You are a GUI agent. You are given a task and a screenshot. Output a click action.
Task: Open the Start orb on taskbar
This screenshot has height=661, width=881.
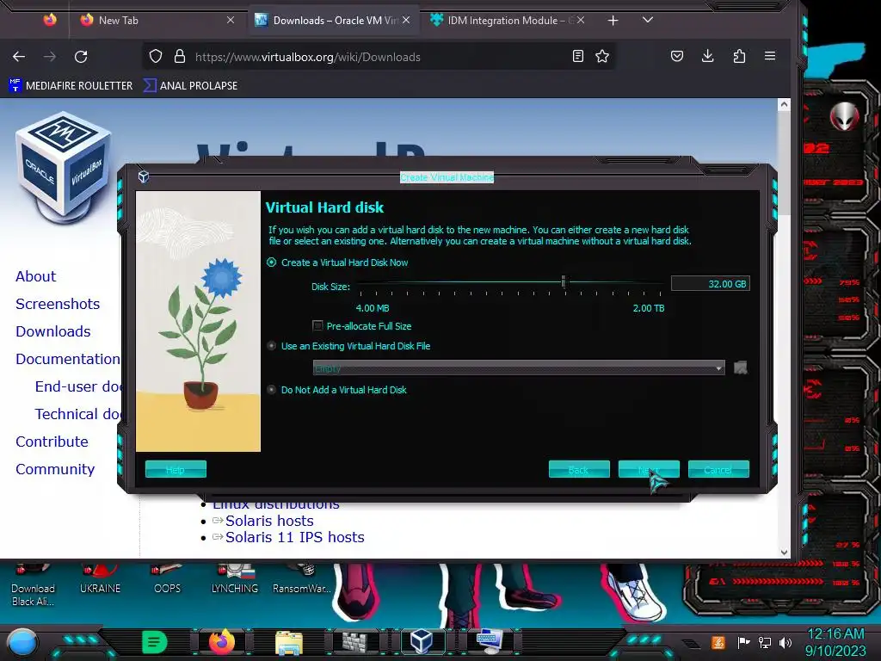pos(22,642)
